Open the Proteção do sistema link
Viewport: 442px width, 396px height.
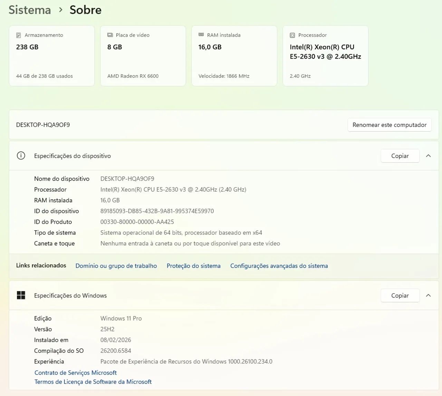click(193, 266)
